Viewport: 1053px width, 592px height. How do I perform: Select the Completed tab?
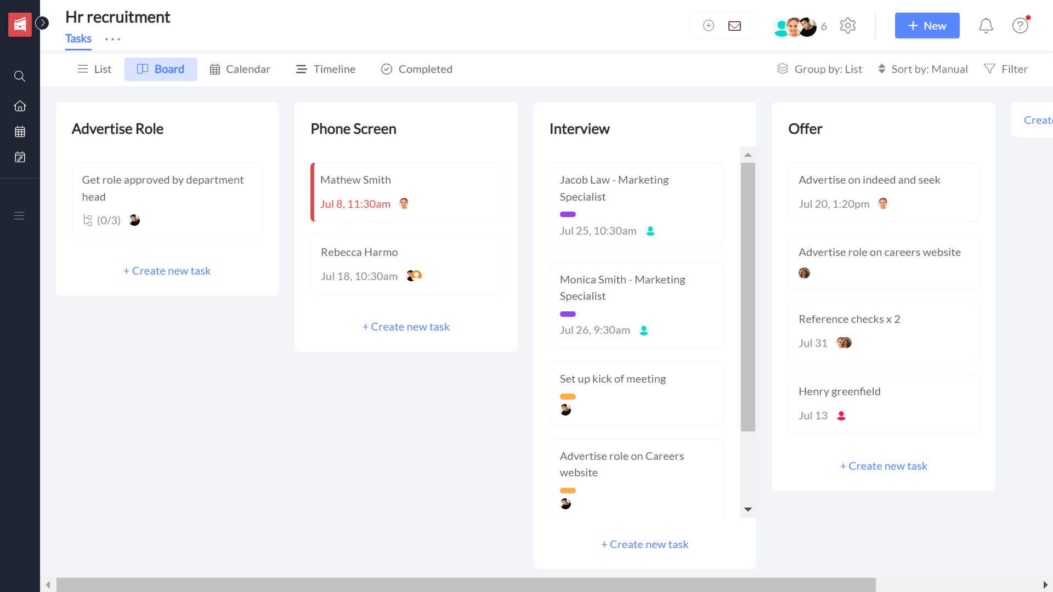(417, 69)
